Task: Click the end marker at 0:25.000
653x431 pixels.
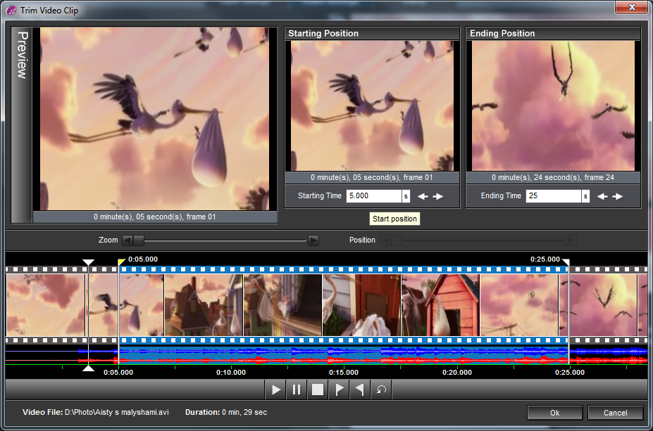Action: (x=566, y=262)
